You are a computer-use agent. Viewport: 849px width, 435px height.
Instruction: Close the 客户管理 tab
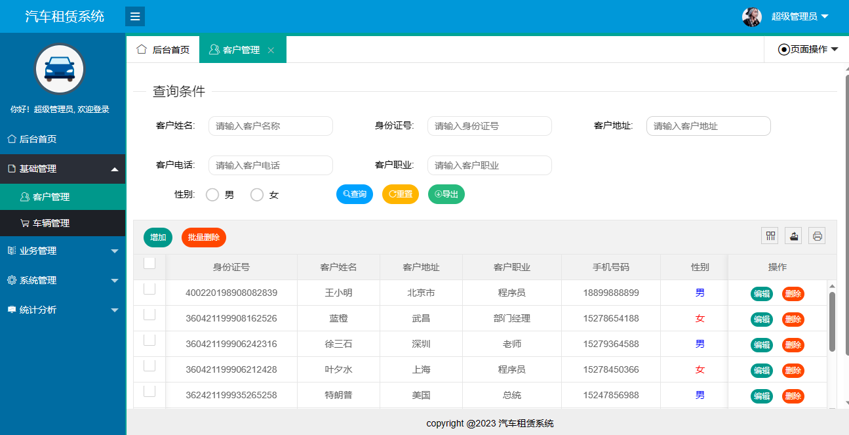[271, 51]
